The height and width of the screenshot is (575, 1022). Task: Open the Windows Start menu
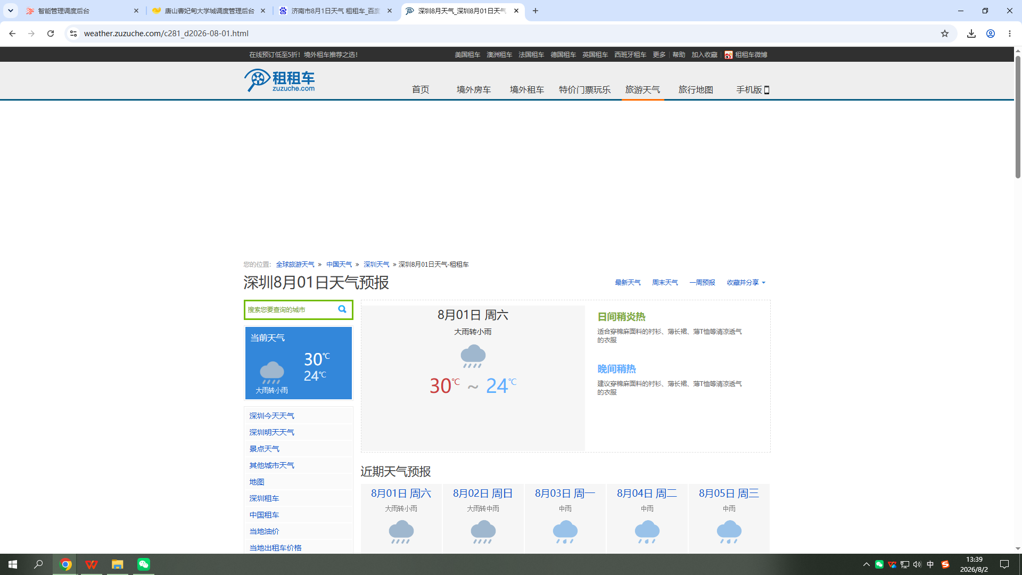13,564
